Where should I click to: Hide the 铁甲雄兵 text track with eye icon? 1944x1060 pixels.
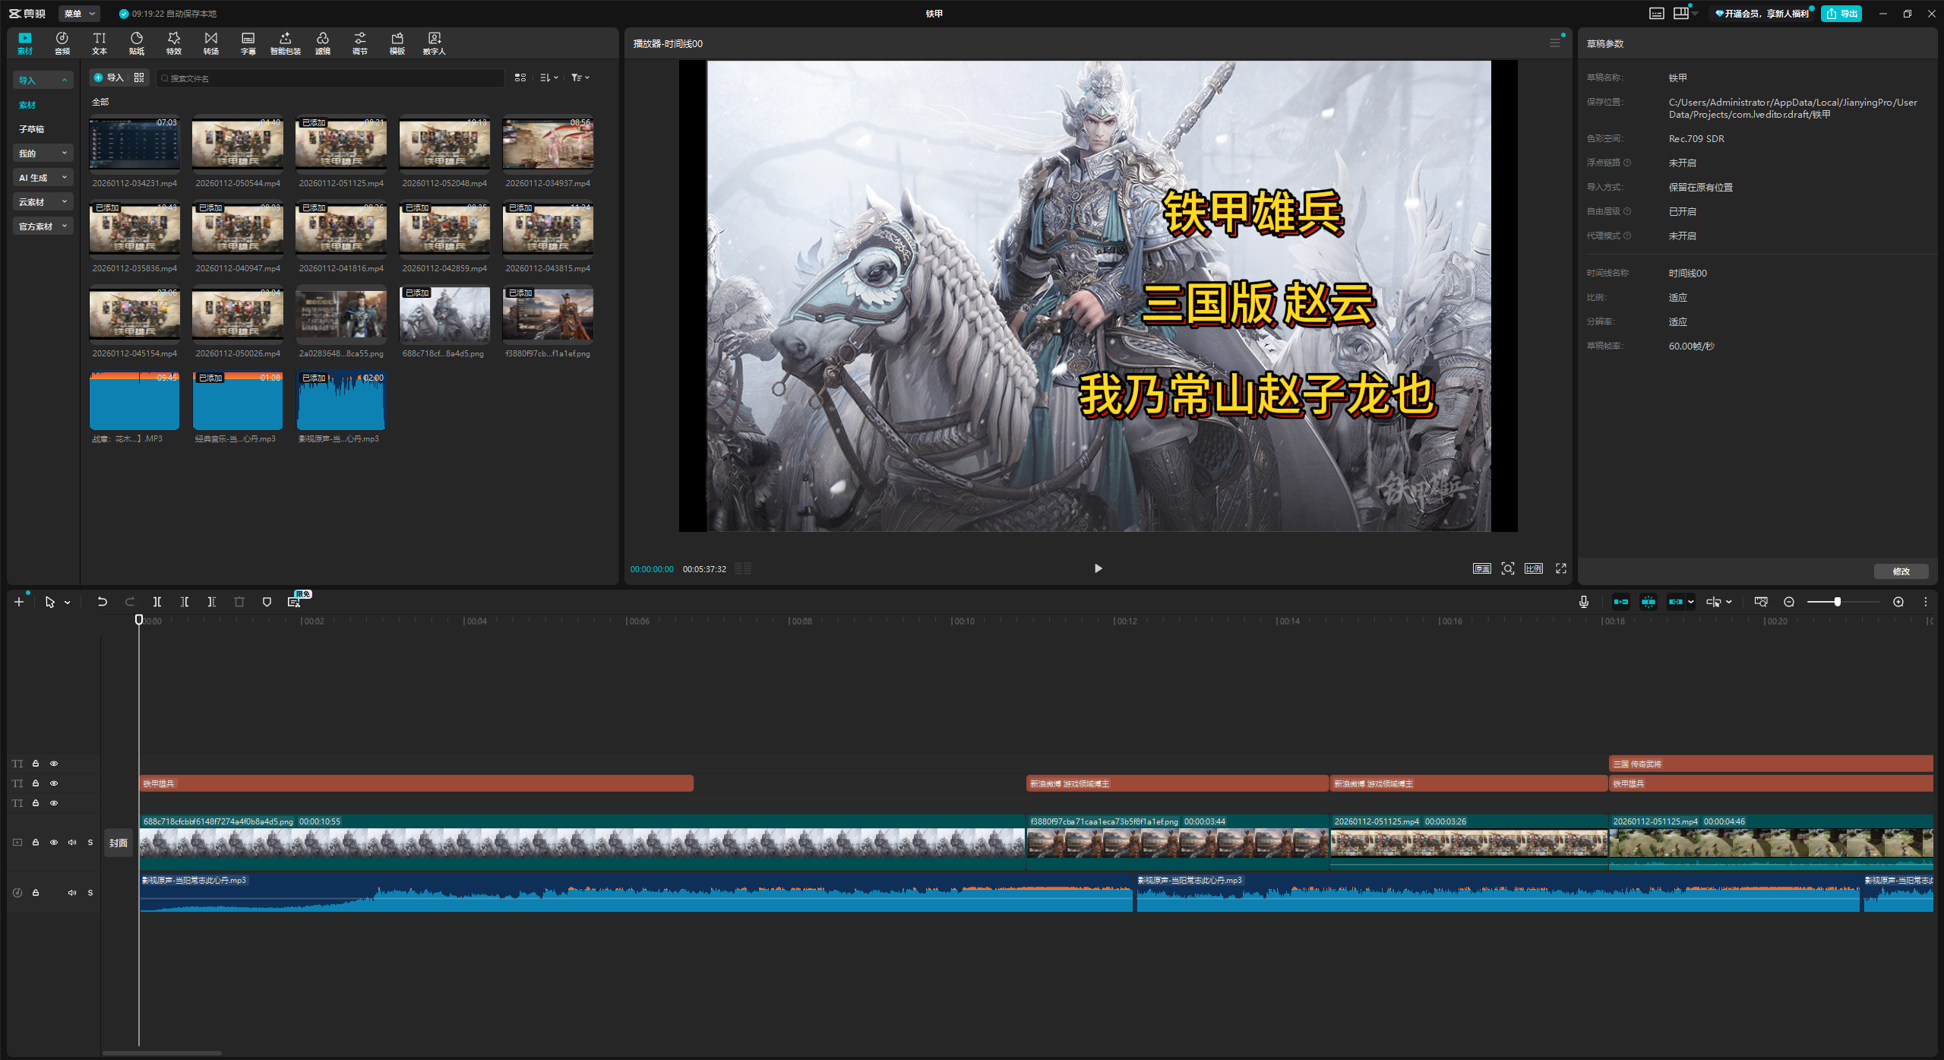point(54,783)
